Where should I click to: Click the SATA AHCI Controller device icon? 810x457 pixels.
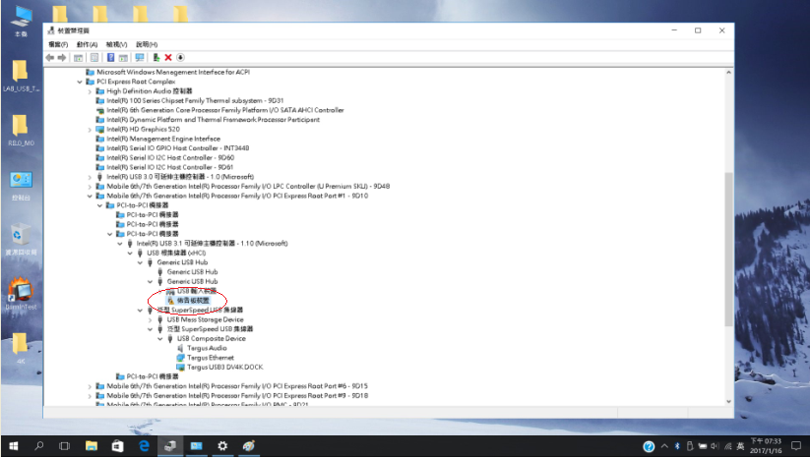coord(100,110)
